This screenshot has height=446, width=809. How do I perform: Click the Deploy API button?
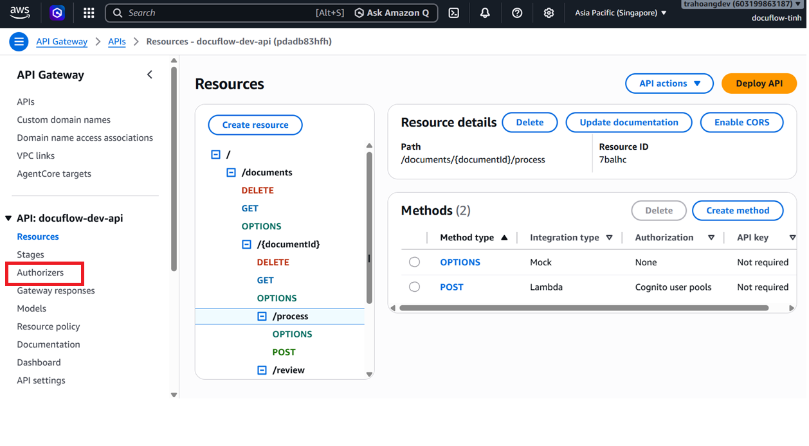pos(759,84)
